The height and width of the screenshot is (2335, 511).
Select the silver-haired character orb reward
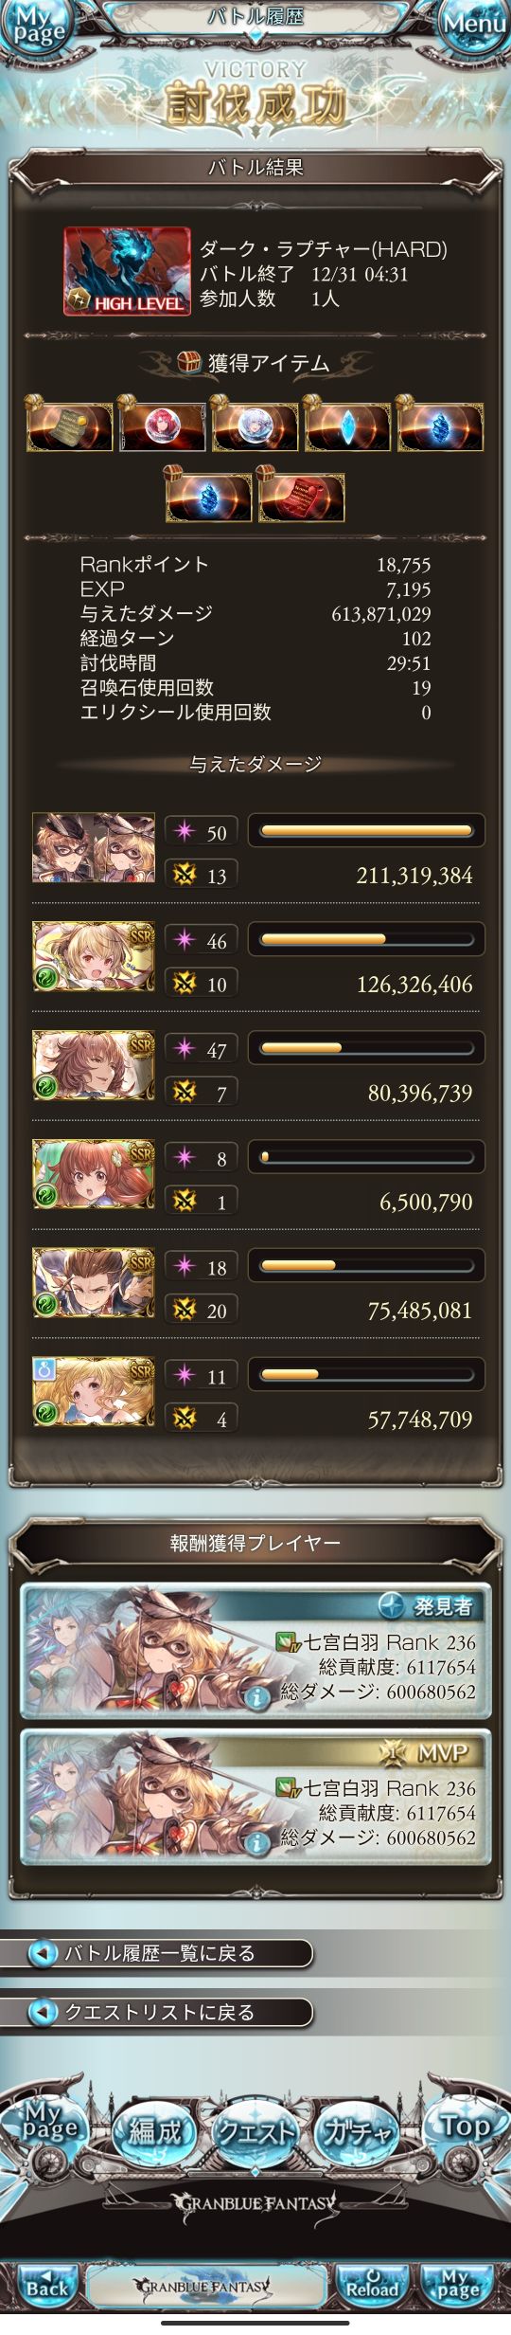point(255,426)
